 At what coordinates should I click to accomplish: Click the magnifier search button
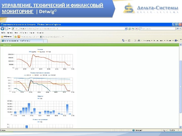click(178, 28)
